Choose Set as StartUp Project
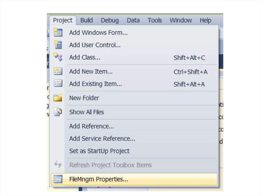Screen dimensions: 262x196 99,151
